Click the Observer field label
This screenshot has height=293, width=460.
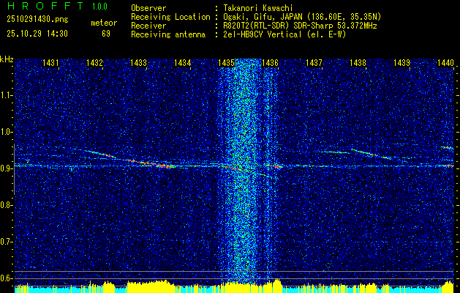tap(148, 8)
